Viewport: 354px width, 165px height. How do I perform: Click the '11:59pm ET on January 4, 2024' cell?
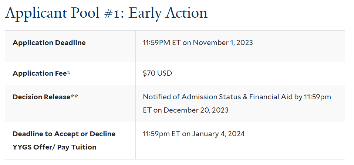click(194, 134)
